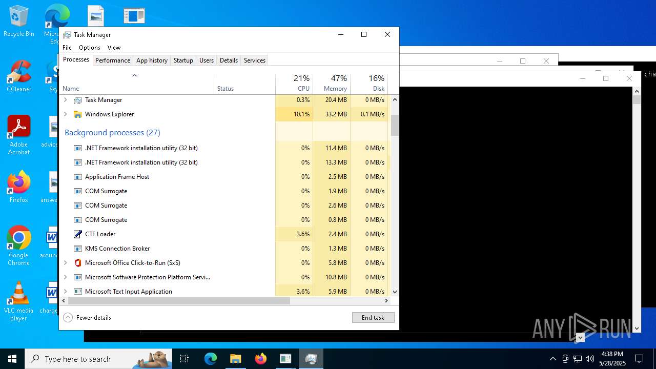Click the Task Manager taskbar button
Image resolution: width=656 pixels, height=369 pixels.
[x=311, y=359]
